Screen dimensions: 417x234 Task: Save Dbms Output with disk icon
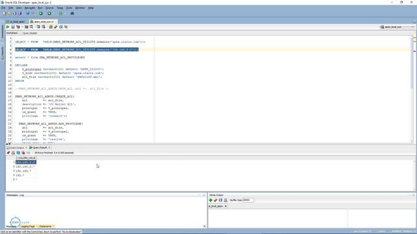point(220,200)
